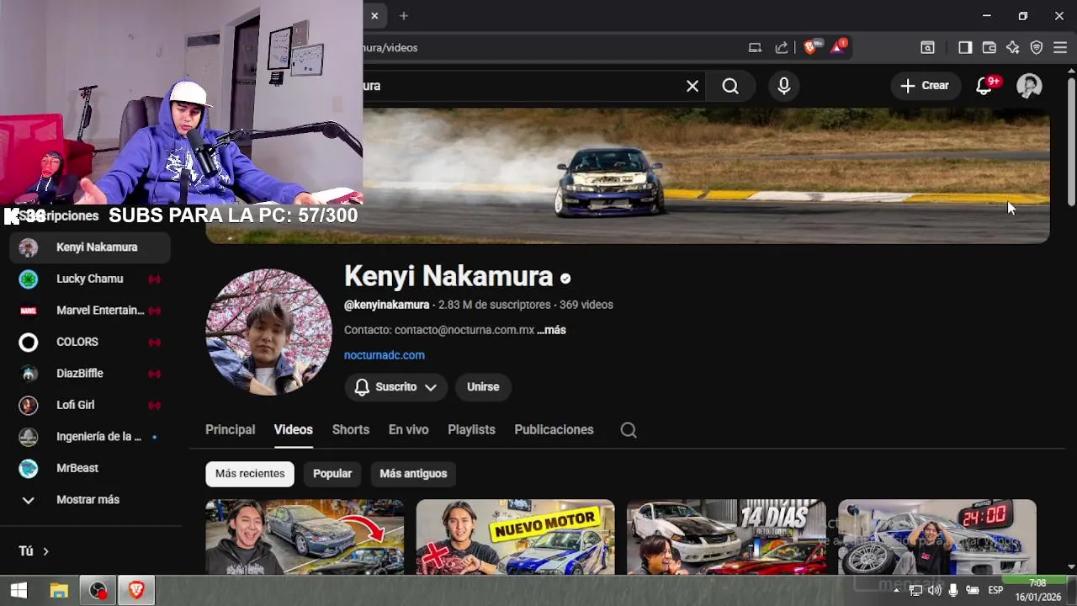This screenshot has height=606, width=1077.
Task: Open the 14 DÍAS video thumbnail
Action: click(x=726, y=537)
